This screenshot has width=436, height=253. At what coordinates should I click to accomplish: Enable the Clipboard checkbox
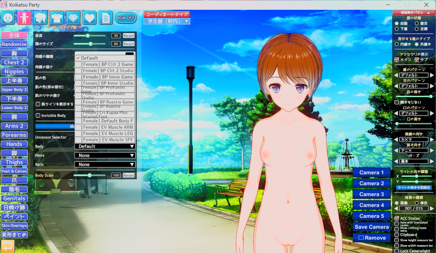(397, 235)
